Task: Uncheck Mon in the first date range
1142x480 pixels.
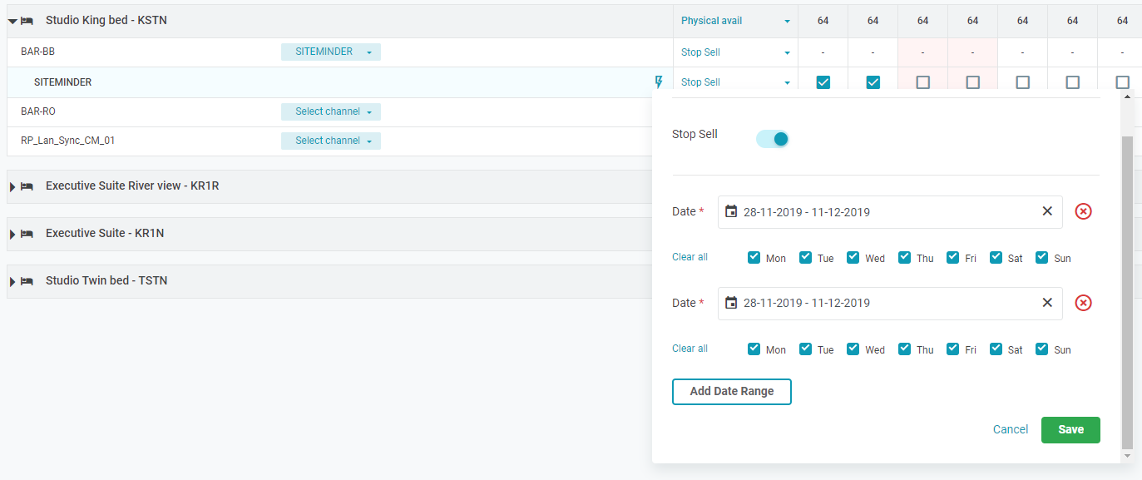Action: coord(754,258)
